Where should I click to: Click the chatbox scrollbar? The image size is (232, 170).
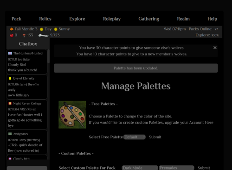point(48,56)
